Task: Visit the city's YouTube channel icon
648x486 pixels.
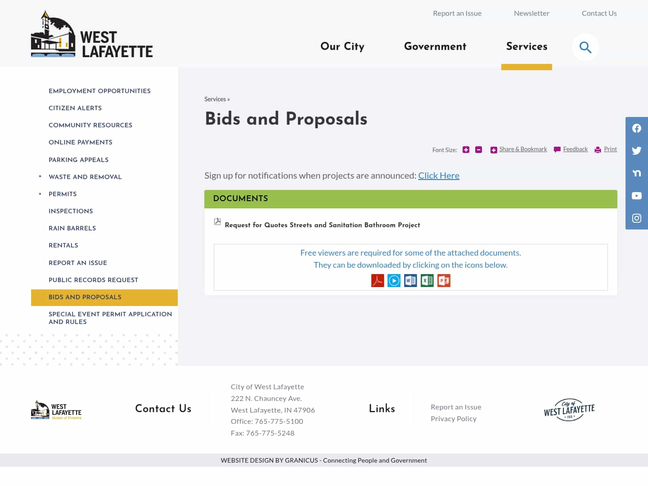Action: coord(636,196)
